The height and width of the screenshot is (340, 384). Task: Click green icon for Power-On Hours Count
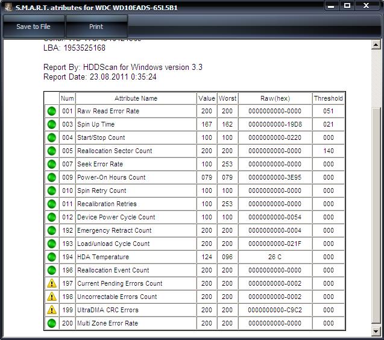click(x=51, y=177)
